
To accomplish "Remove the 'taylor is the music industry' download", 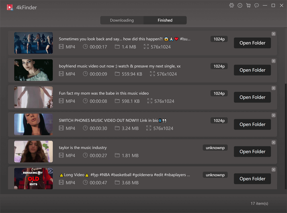I will pyautogui.click(x=274, y=142).
